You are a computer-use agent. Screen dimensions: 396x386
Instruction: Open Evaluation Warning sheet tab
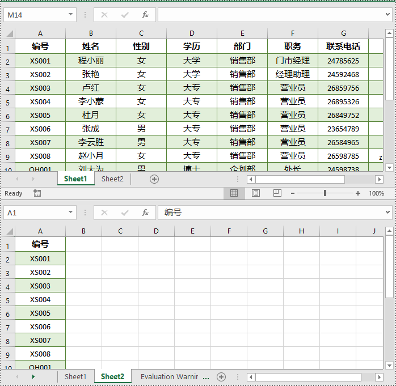point(169,377)
